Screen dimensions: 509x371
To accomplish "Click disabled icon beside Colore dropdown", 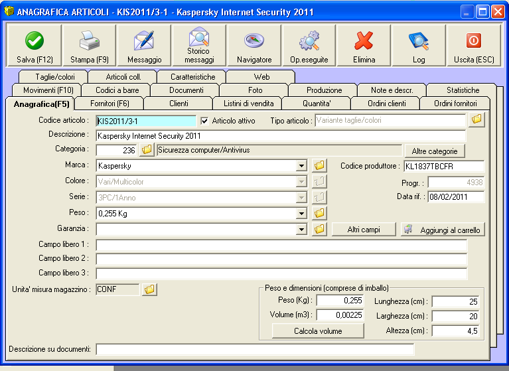I will [319, 181].
